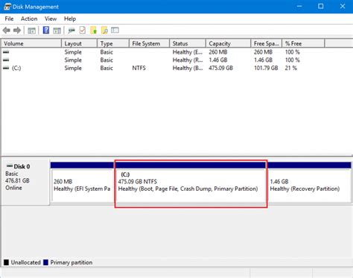Click the Connect/refresh disk toolbar icon
Viewport: 353px width, 278px height.
point(71,31)
